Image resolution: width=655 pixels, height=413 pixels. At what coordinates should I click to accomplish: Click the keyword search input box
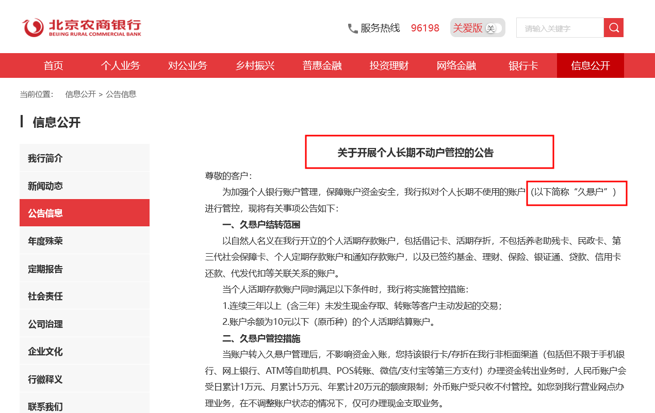click(560, 27)
